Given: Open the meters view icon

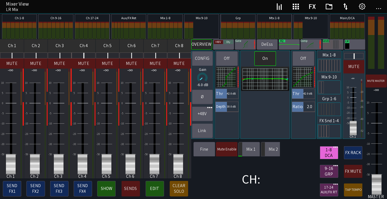Looking at the screenshot, I should 279,6.
